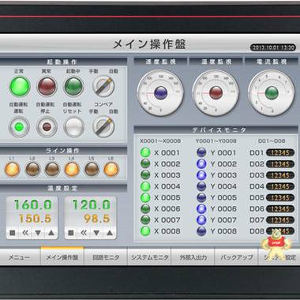Viewport: 300px width, 300px height.
Task: Turn the コンベア 手動/自動 selector switch
Action: click(103, 126)
